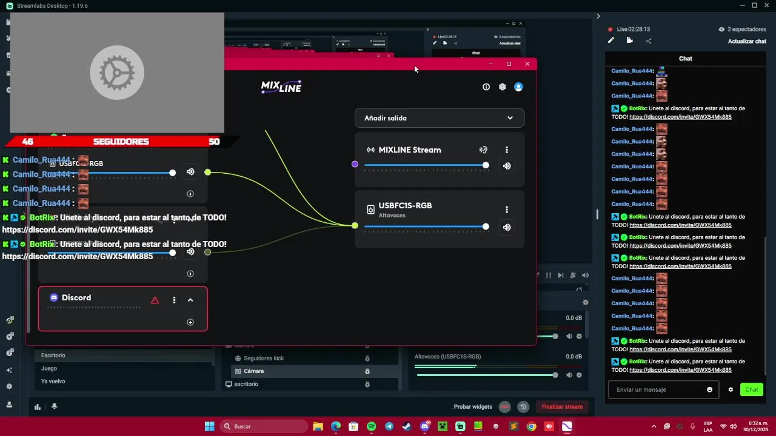The width and height of the screenshot is (776, 436).
Task: Open the first discord.com/invite link in chat
Action: (680, 117)
